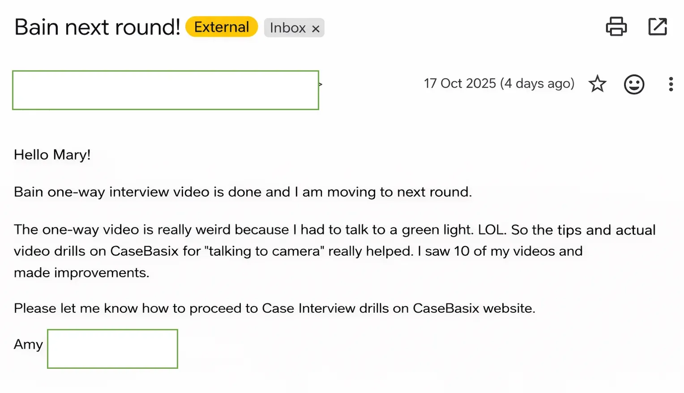
Task: Click the blank box beside Amy's signature
Action: pos(112,349)
